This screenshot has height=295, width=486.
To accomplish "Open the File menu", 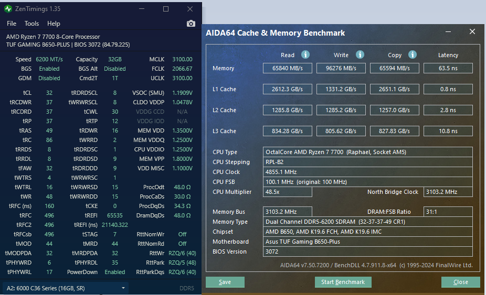I will 12,24.
